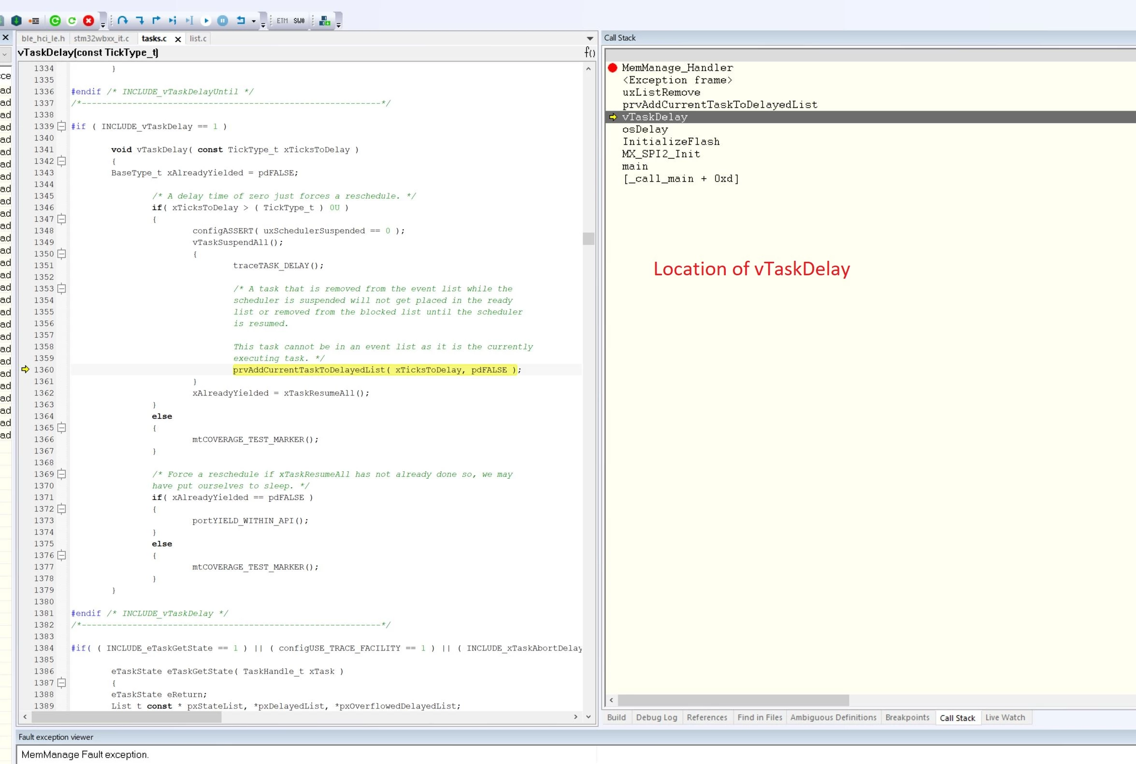Click the Run to Cursor icon
This screenshot has height=764, width=1136.
189,20
